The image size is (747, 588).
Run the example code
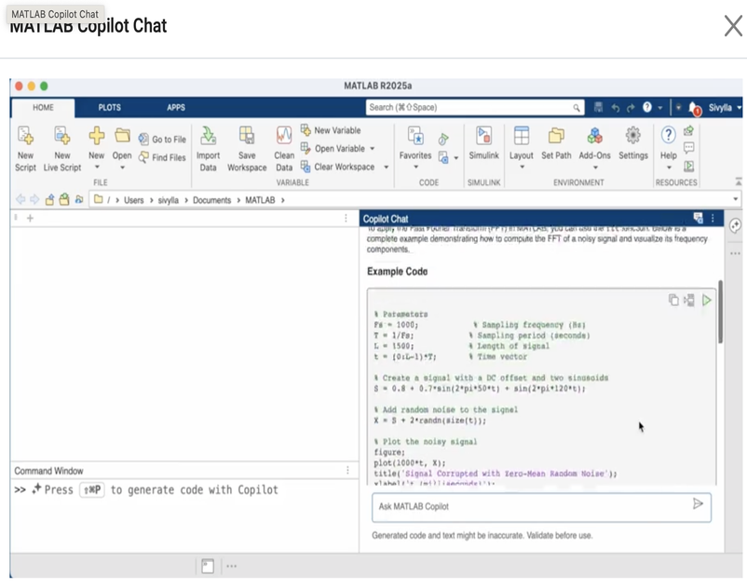point(707,301)
